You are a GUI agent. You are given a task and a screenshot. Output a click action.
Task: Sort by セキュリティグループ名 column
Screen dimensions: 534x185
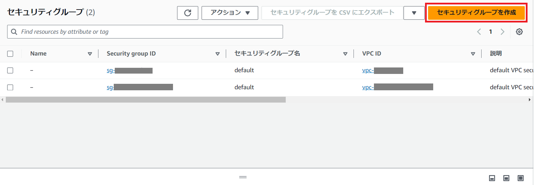[345, 54]
